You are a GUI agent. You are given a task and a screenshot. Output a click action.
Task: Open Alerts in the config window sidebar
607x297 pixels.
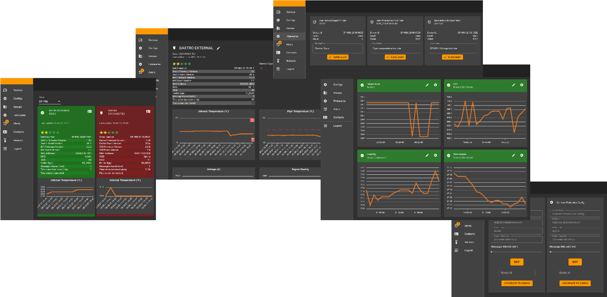pos(468,226)
